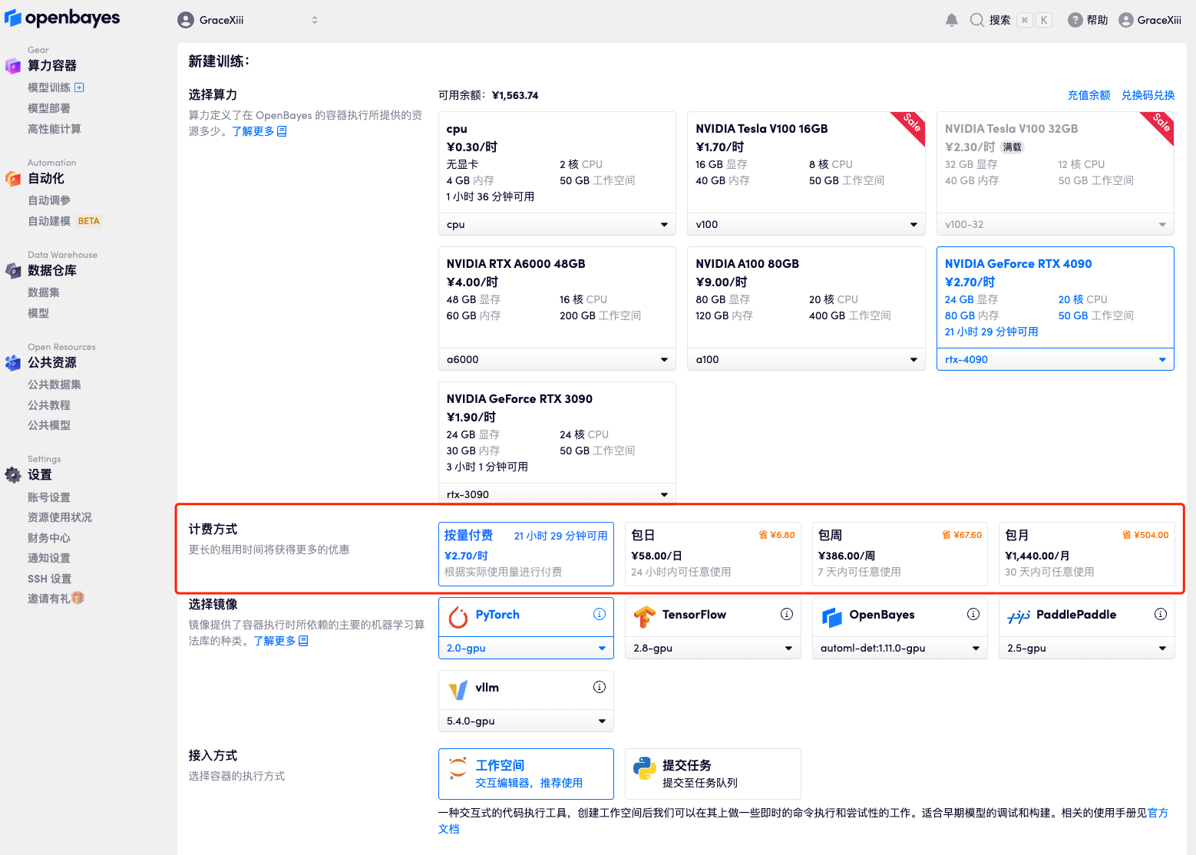This screenshot has width=1196, height=855.
Task: Click the 兑换码兑换 link
Action: (1148, 95)
